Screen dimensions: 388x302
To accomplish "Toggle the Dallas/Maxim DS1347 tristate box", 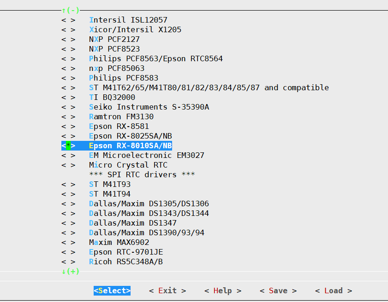I will pyautogui.click(x=68, y=223).
